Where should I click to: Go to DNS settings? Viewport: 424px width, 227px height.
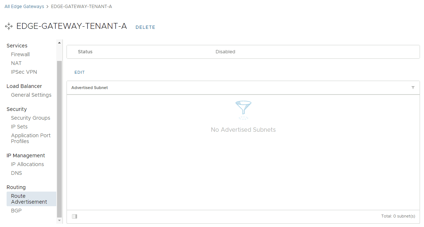coord(16,173)
